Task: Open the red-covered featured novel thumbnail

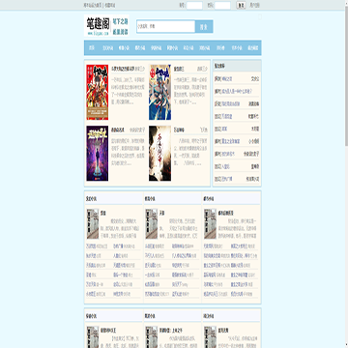Action: 98,92
